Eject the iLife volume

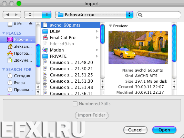(x=31, y=24)
